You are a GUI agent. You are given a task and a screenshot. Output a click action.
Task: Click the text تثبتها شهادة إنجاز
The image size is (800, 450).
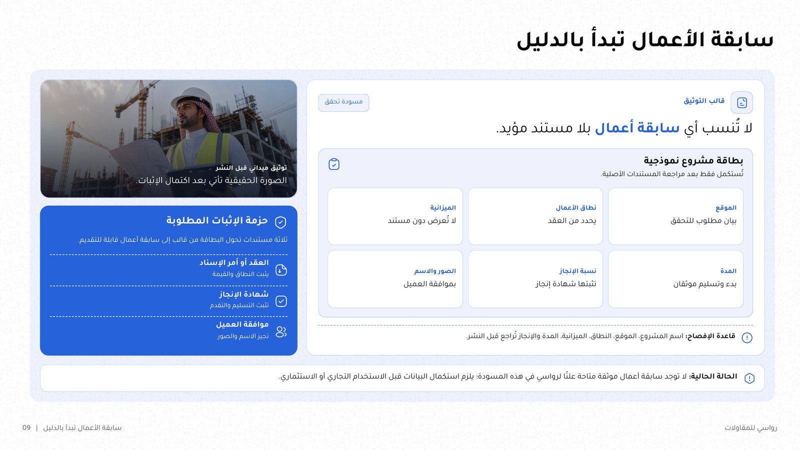click(566, 284)
